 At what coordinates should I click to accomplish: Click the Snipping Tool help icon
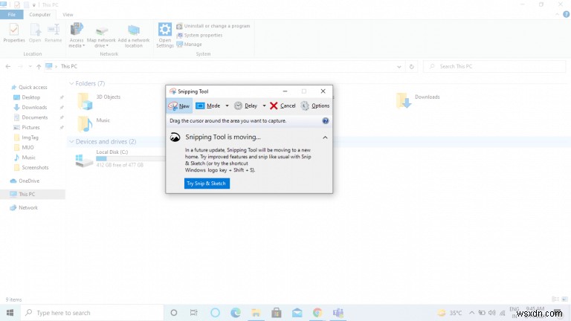click(325, 121)
